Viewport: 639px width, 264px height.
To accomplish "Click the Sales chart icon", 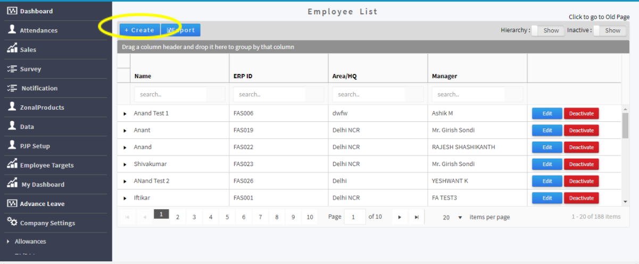I will (x=12, y=49).
